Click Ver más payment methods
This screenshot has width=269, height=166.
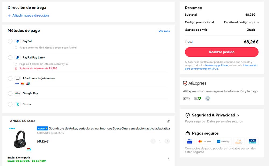click(x=164, y=31)
